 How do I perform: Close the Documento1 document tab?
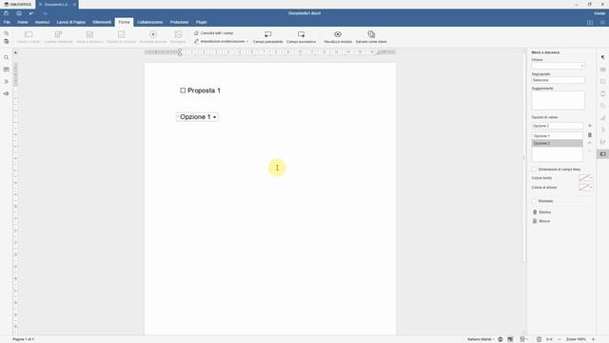74,4
